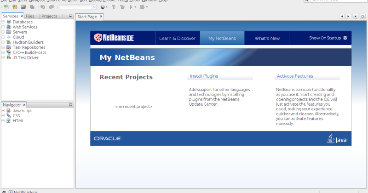Expand the Hudson Builders tree node
368x193 pixels.
coord(3,42)
